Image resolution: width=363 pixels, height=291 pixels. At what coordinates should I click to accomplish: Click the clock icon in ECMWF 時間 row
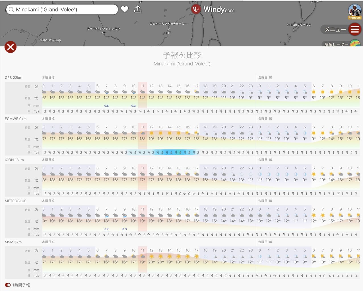pyautogui.click(x=36, y=128)
